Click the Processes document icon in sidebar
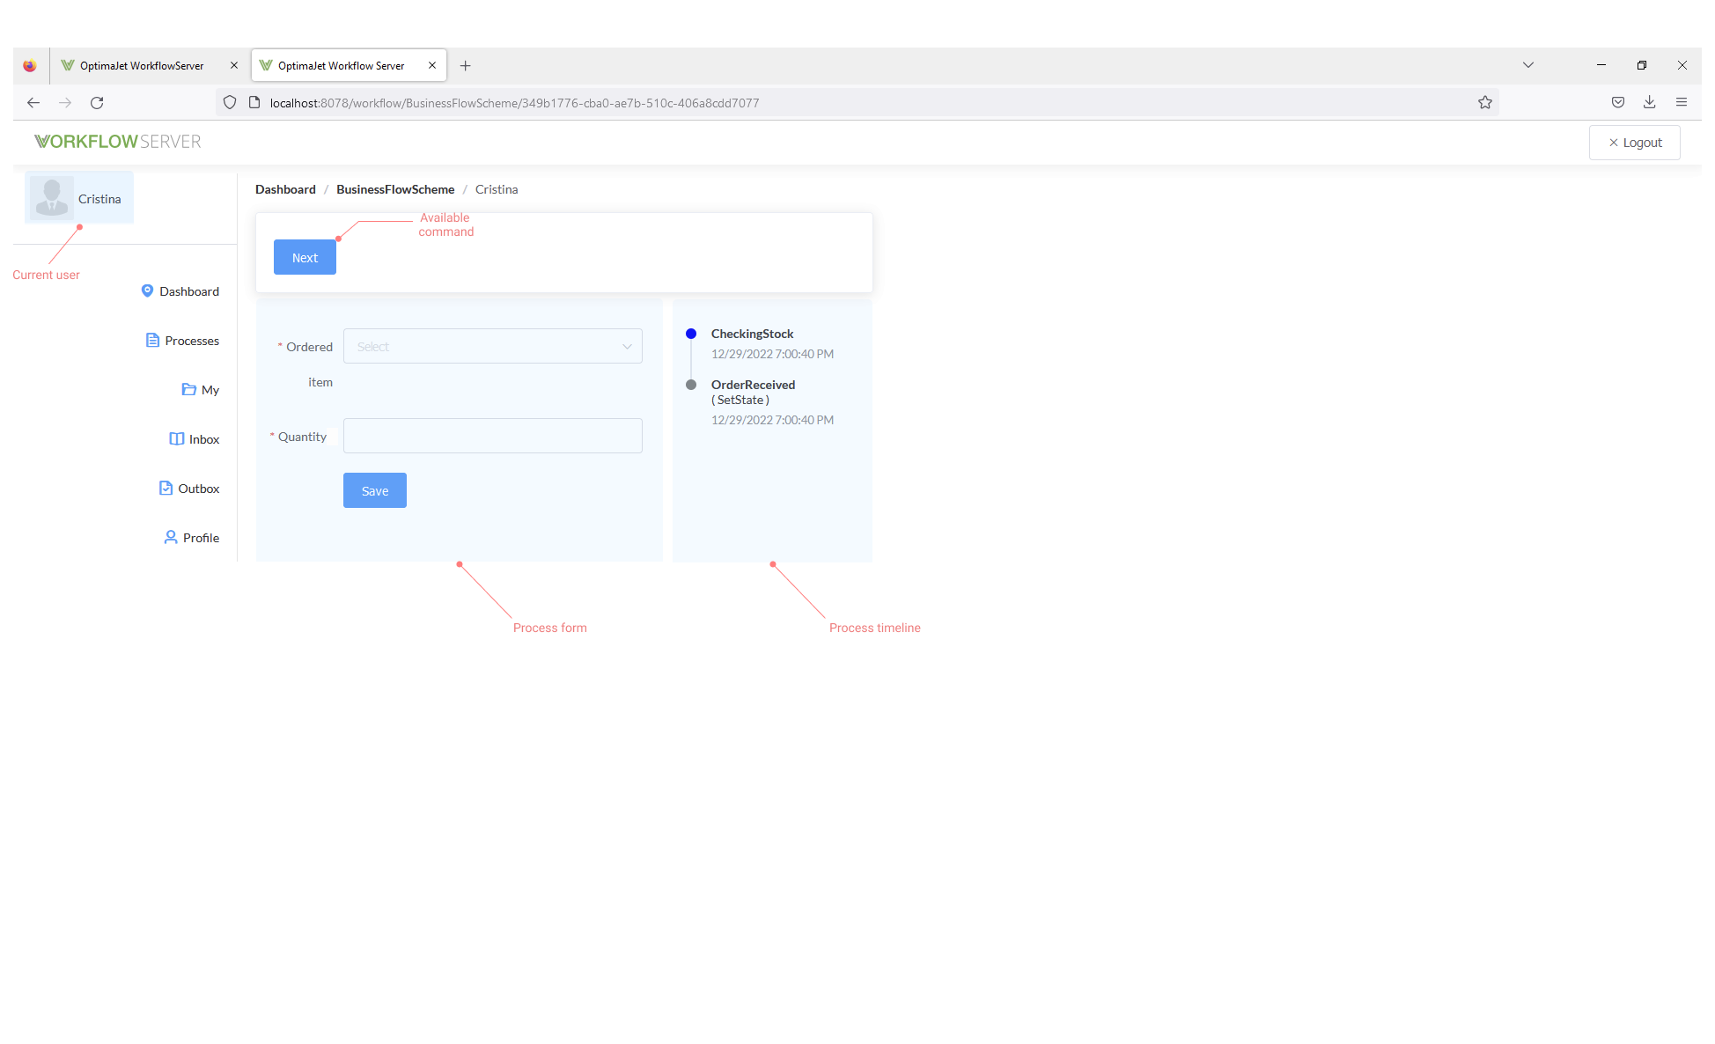Screen dimensions: 1715x1044 point(152,340)
